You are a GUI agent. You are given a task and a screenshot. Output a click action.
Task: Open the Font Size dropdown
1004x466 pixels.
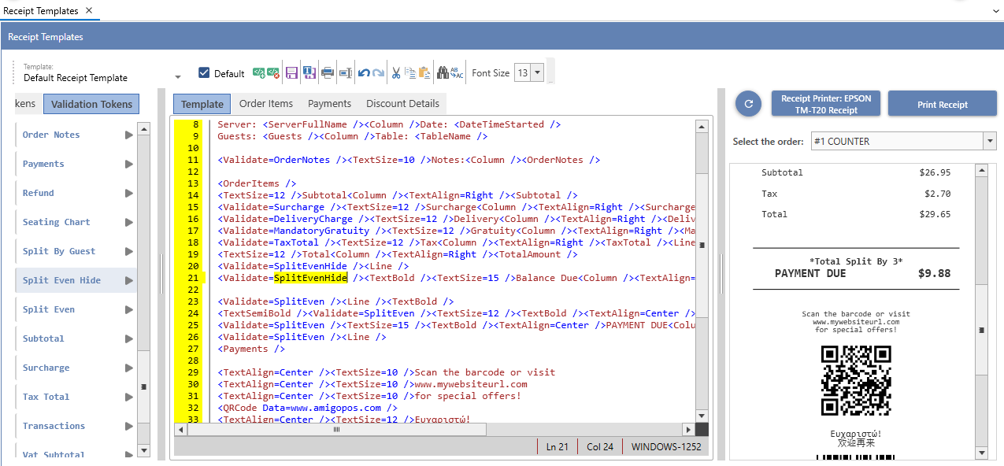coord(537,73)
